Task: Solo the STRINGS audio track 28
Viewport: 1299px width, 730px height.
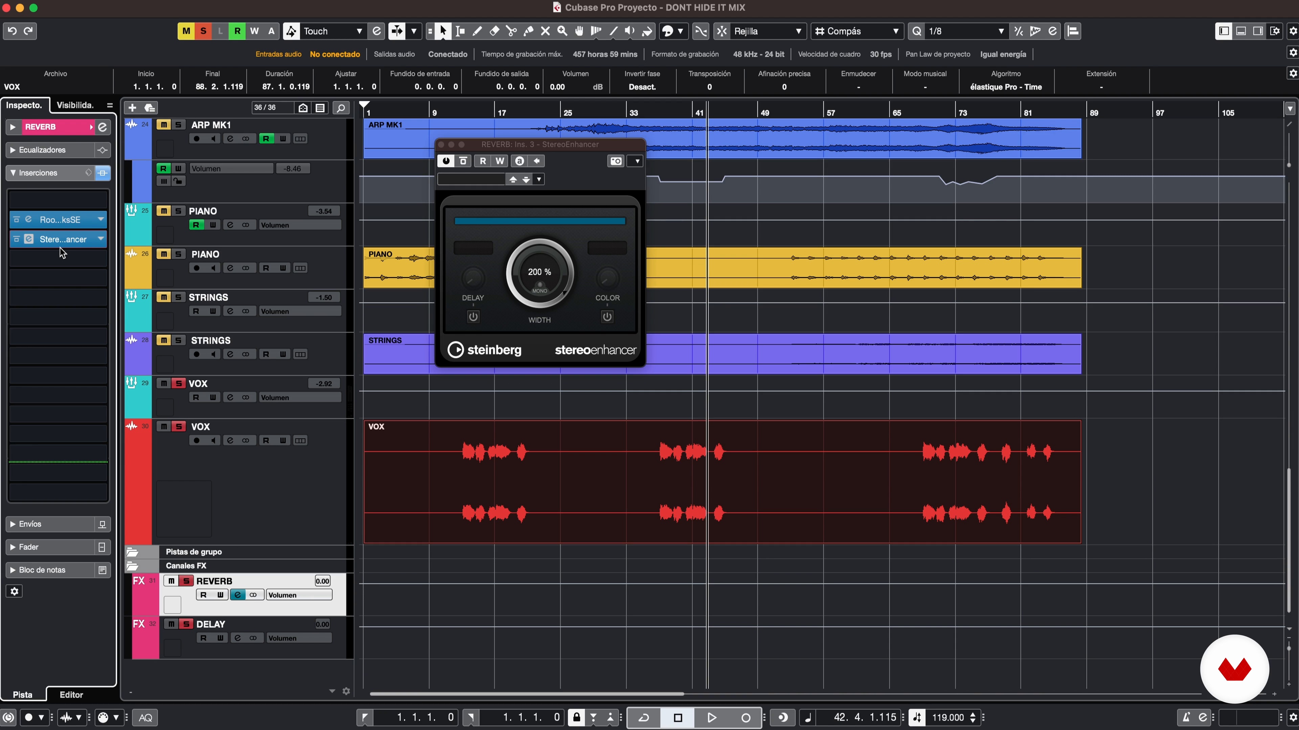Action: (178, 341)
